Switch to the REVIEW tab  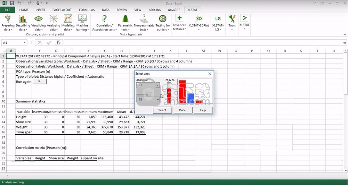coord(122,10)
